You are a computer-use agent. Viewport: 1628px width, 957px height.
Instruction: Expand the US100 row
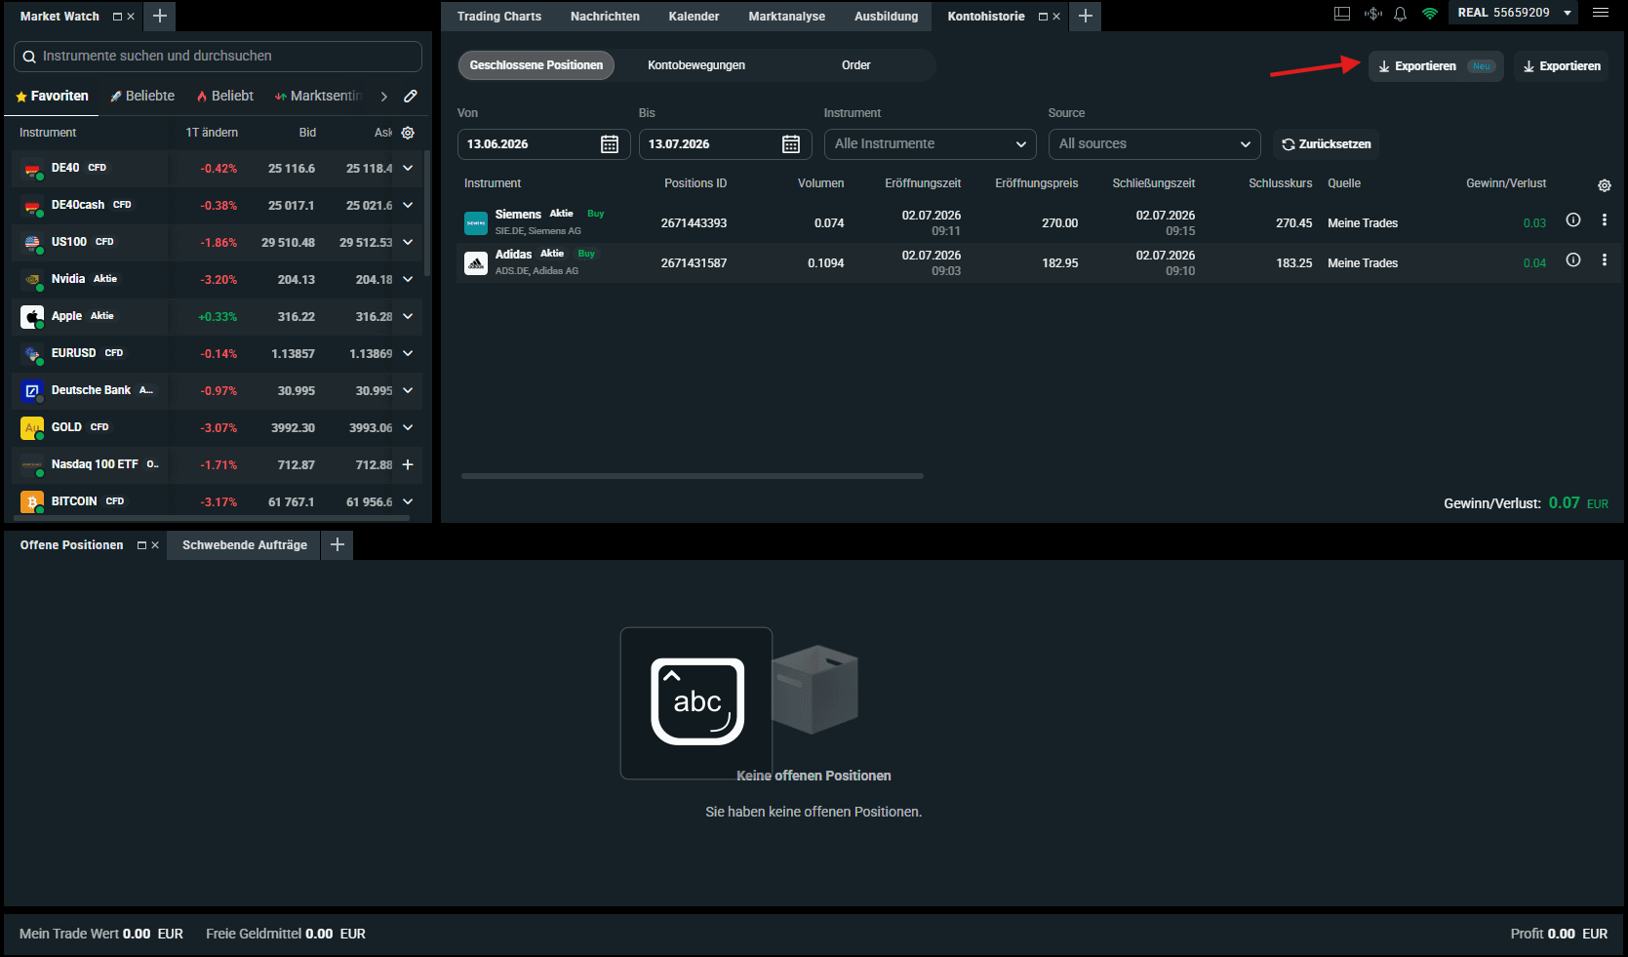pos(408,242)
